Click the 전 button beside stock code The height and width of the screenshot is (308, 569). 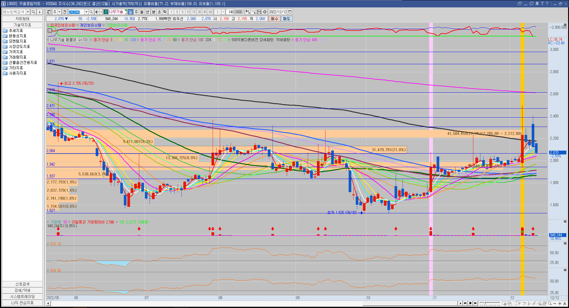point(65,12)
